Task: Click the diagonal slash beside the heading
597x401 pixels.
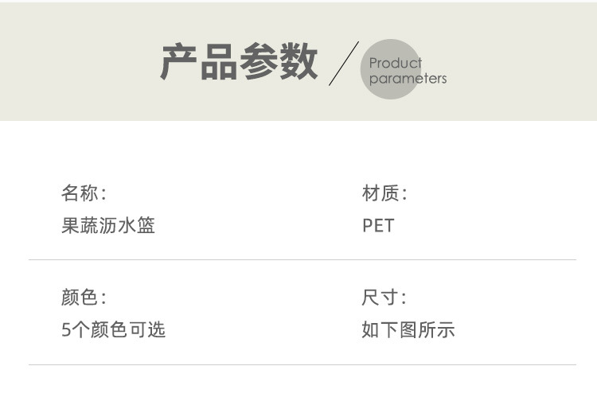Action: (344, 63)
